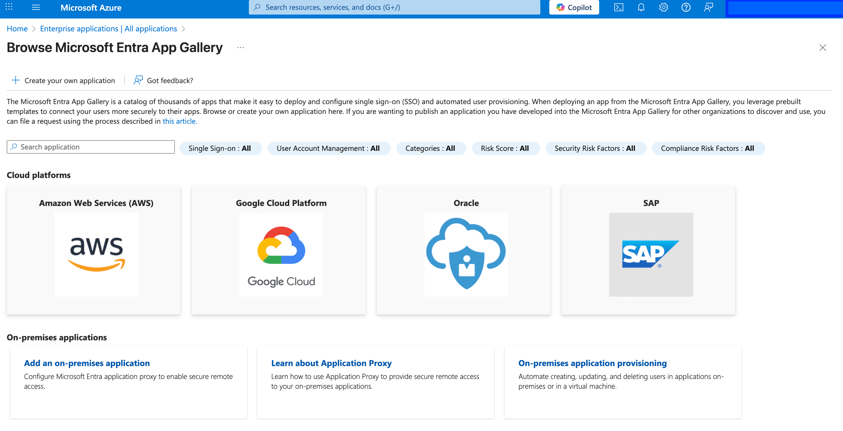Click Create your own application
The height and width of the screenshot is (431, 843).
tap(64, 80)
